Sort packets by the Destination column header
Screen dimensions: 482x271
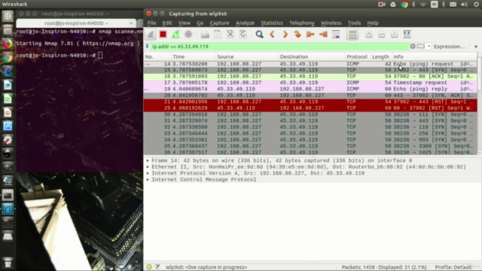click(x=312, y=56)
